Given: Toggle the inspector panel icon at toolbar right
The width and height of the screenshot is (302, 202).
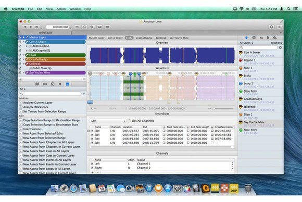Looking at the screenshot, I should pyautogui.click(x=279, y=27).
